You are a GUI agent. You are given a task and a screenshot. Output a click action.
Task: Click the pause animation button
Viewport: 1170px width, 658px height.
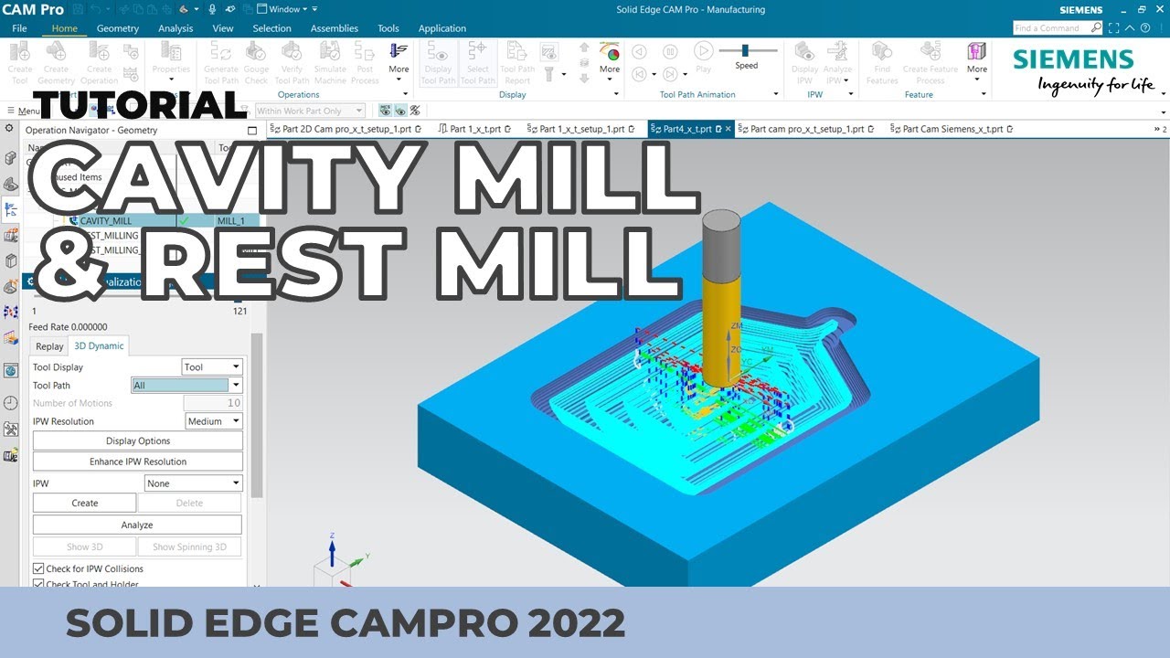tap(671, 51)
